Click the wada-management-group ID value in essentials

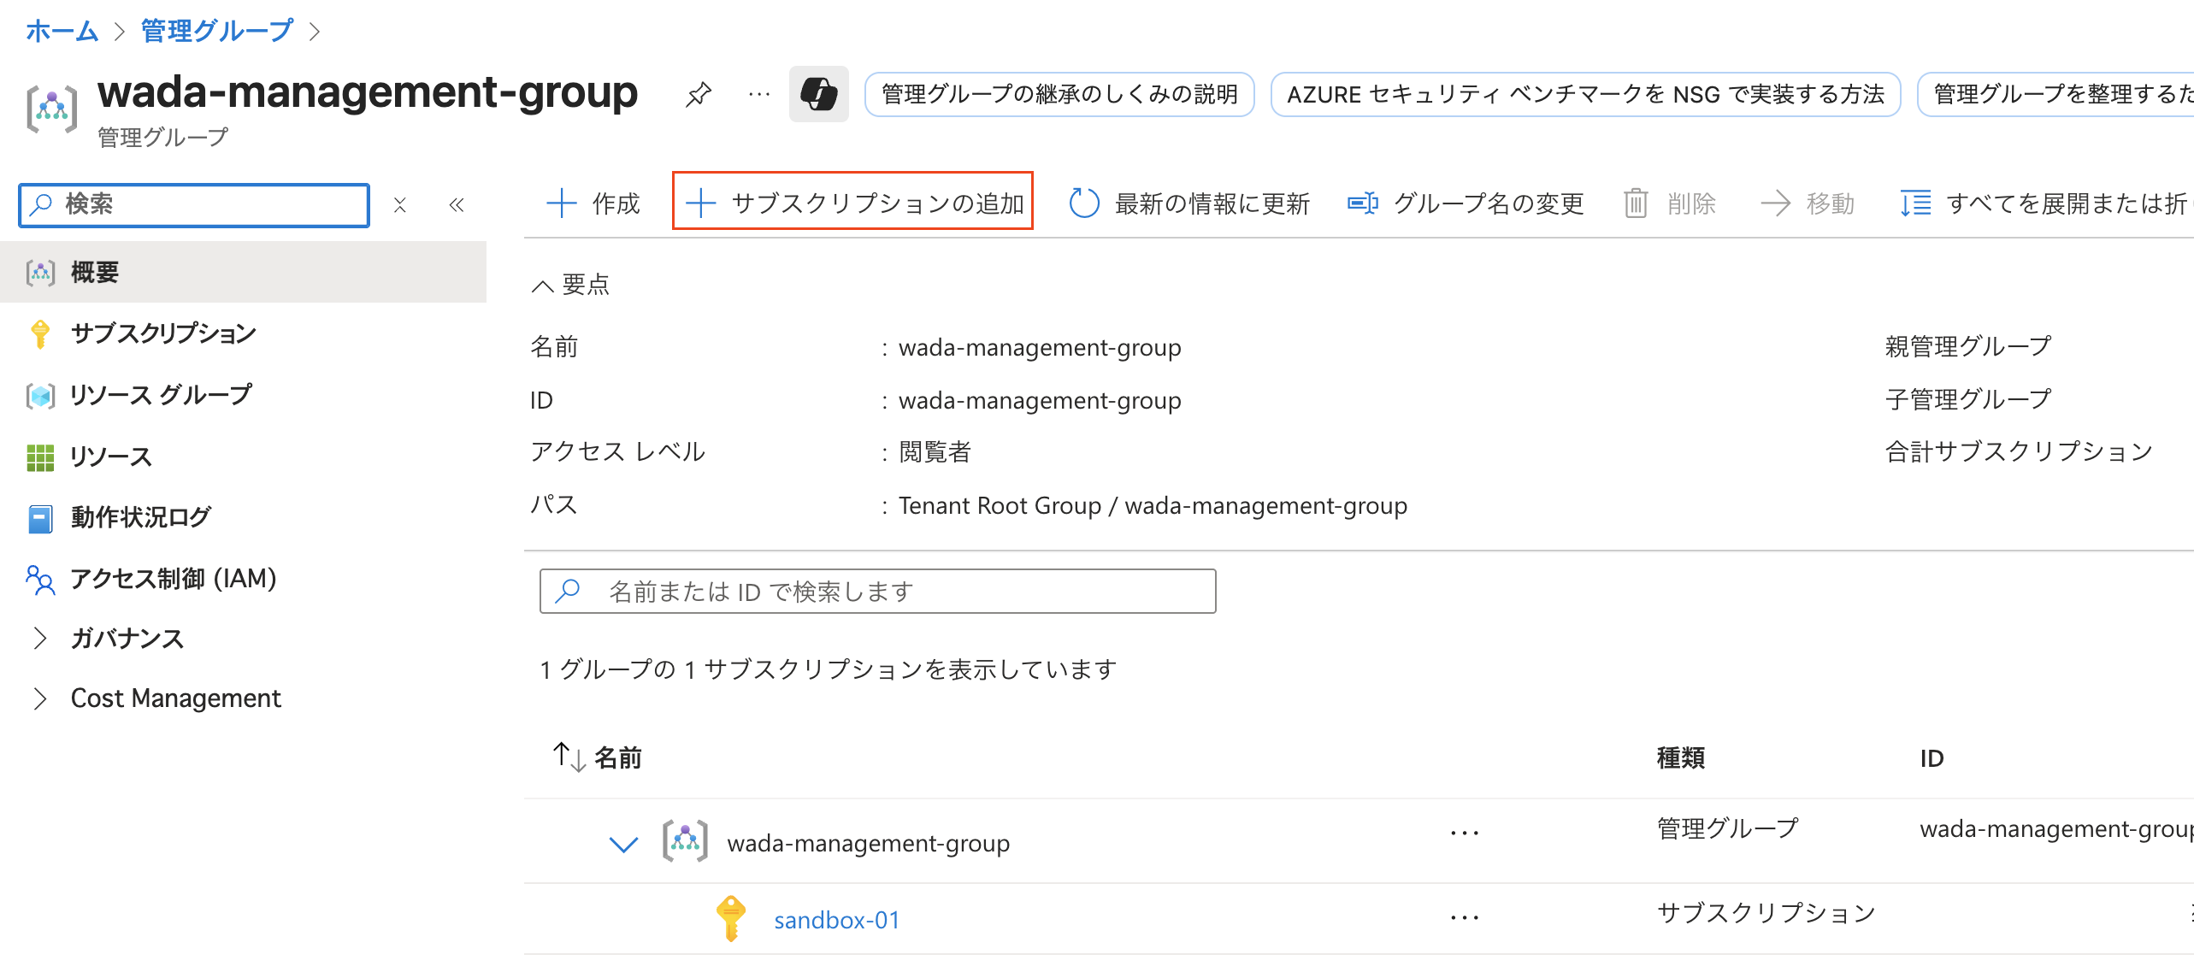point(1040,401)
